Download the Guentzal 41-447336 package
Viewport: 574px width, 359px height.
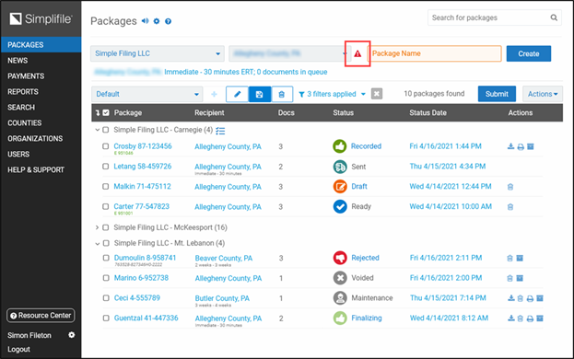(x=511, y=318)
